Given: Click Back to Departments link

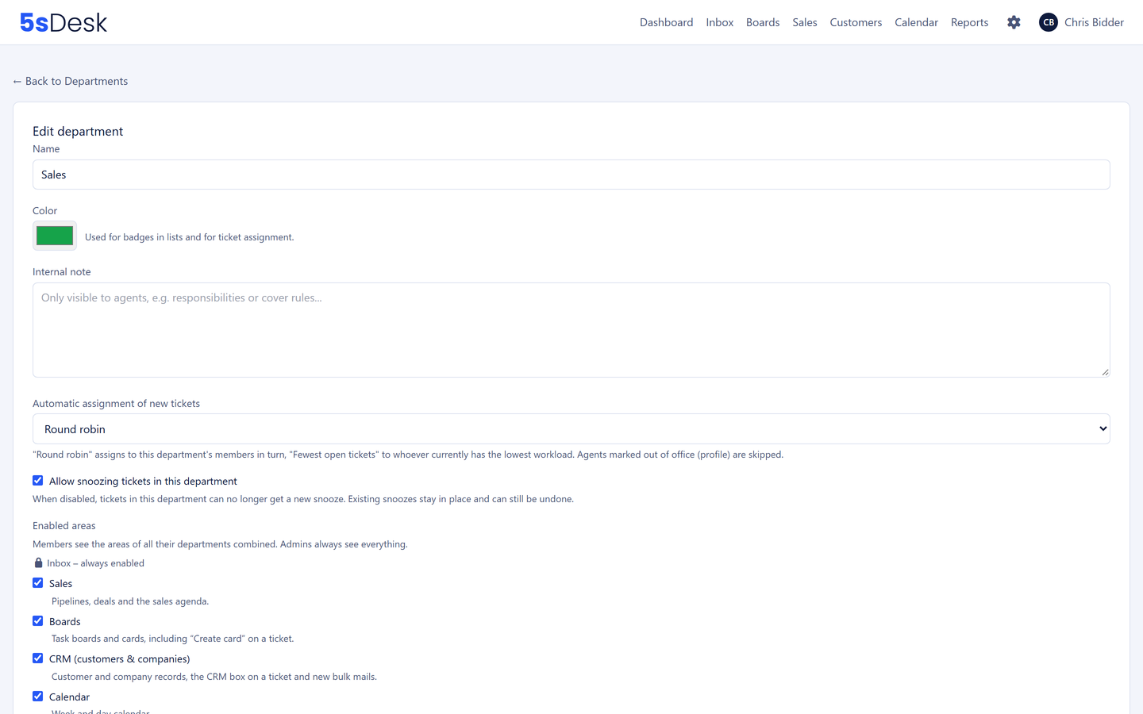Looking at the screenshot, I should click(71, 81).
